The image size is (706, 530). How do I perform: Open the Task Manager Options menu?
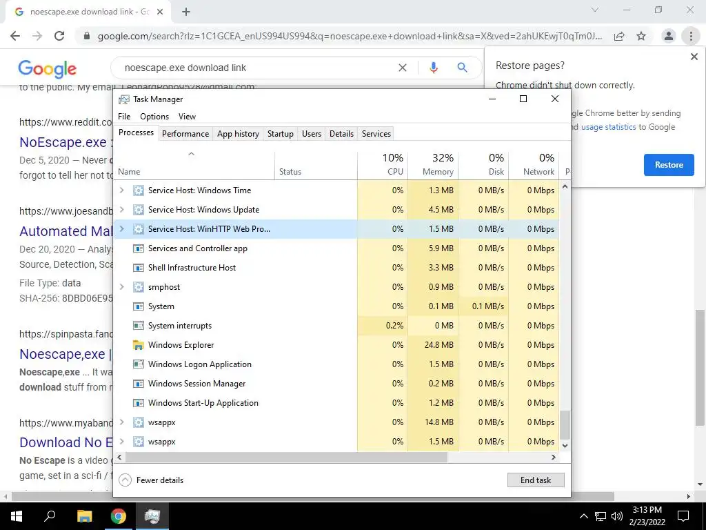click(x=154, y=116)
